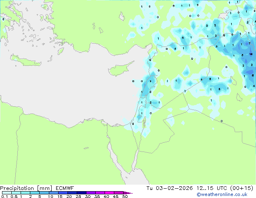Click the legend value label '0.1'
The height and width of the screenshot is (198, 256).
coord(4,196)
